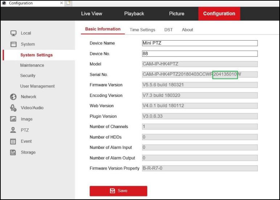Open Local settings in the sidebar
Screen dimensions: 280x200
point(26,33)
